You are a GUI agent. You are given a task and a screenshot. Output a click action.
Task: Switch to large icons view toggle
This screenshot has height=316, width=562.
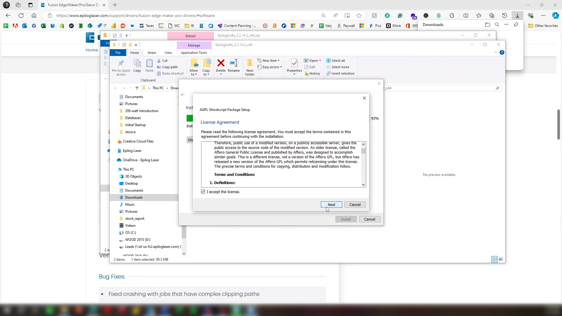501,260
